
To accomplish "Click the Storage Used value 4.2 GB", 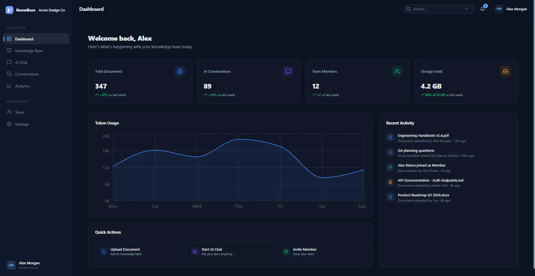I will pyautogui.click(x=431, y=86).
